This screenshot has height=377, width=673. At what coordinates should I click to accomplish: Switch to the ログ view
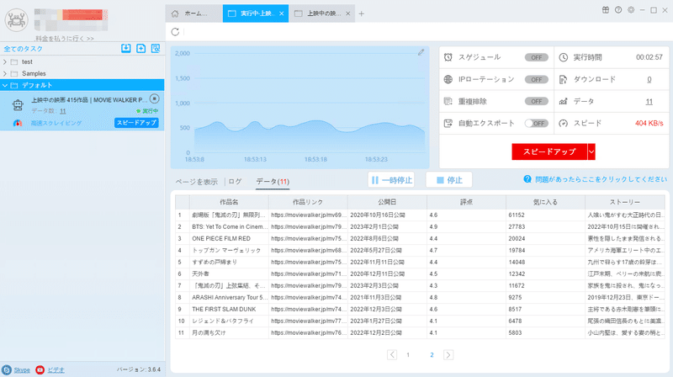tap(235, 182)
